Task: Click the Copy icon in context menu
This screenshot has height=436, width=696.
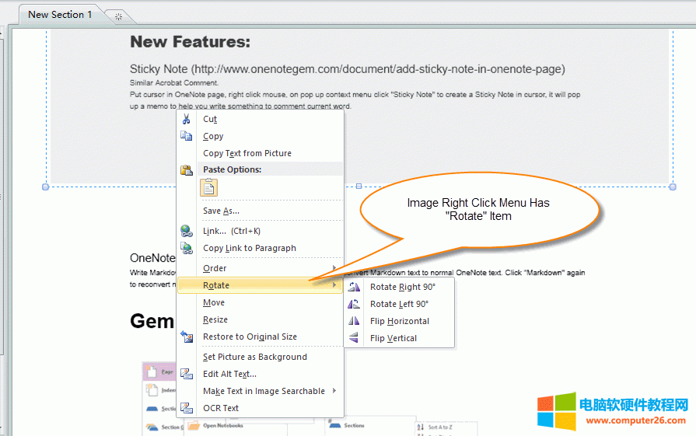Action: [187, 136]
